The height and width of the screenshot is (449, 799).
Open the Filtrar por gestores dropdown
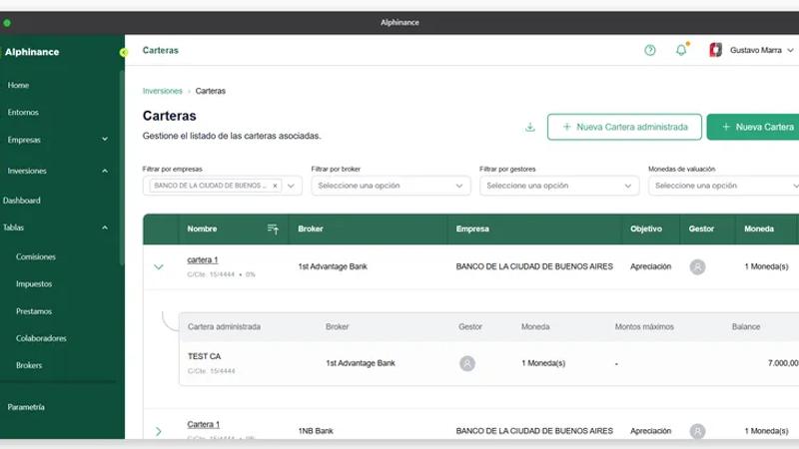pyautogui.click(x=559, y=186)
